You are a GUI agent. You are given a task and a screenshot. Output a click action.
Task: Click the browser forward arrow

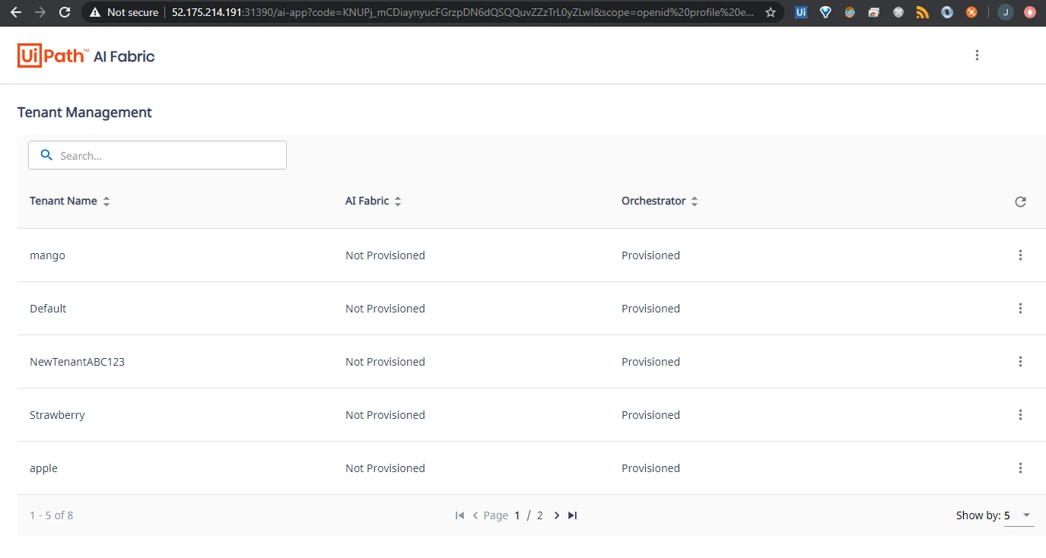40,12
